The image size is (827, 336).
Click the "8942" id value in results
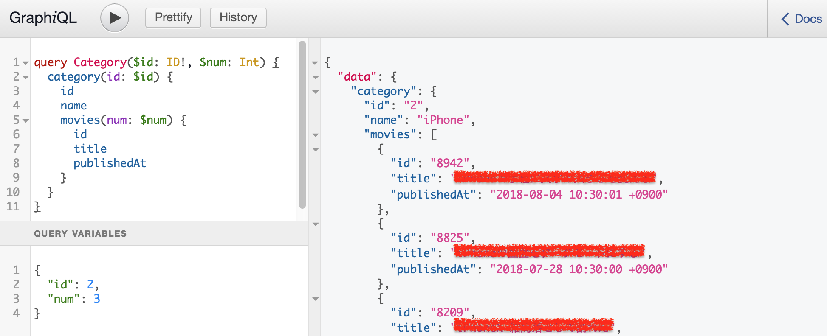point(450,163)
